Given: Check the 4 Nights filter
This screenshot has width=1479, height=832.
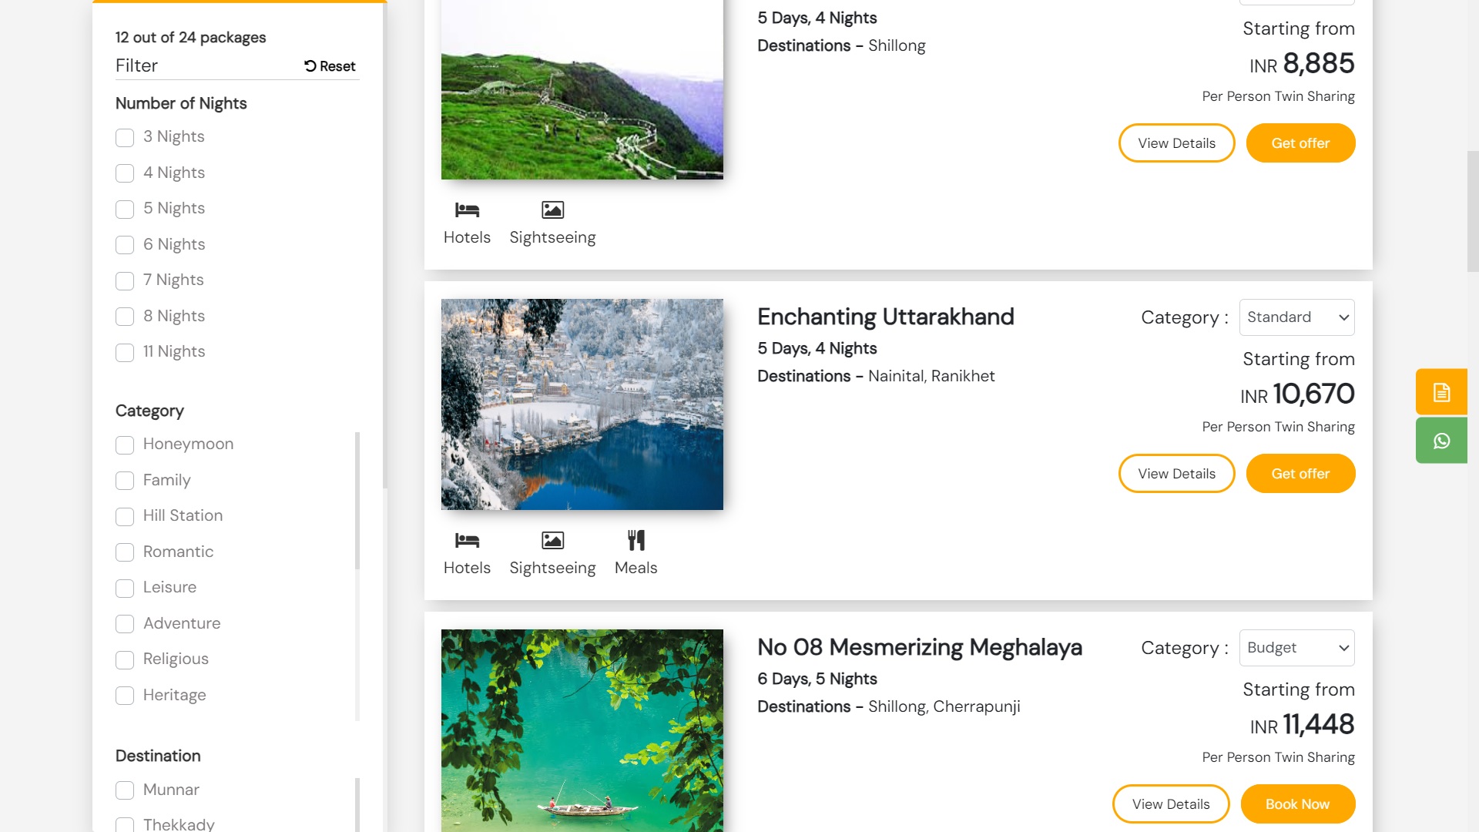Looking at the screenshot, I should [125, 173].
